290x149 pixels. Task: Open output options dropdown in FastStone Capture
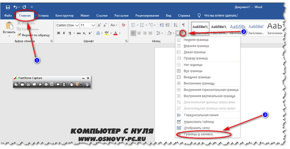[81, 85]
